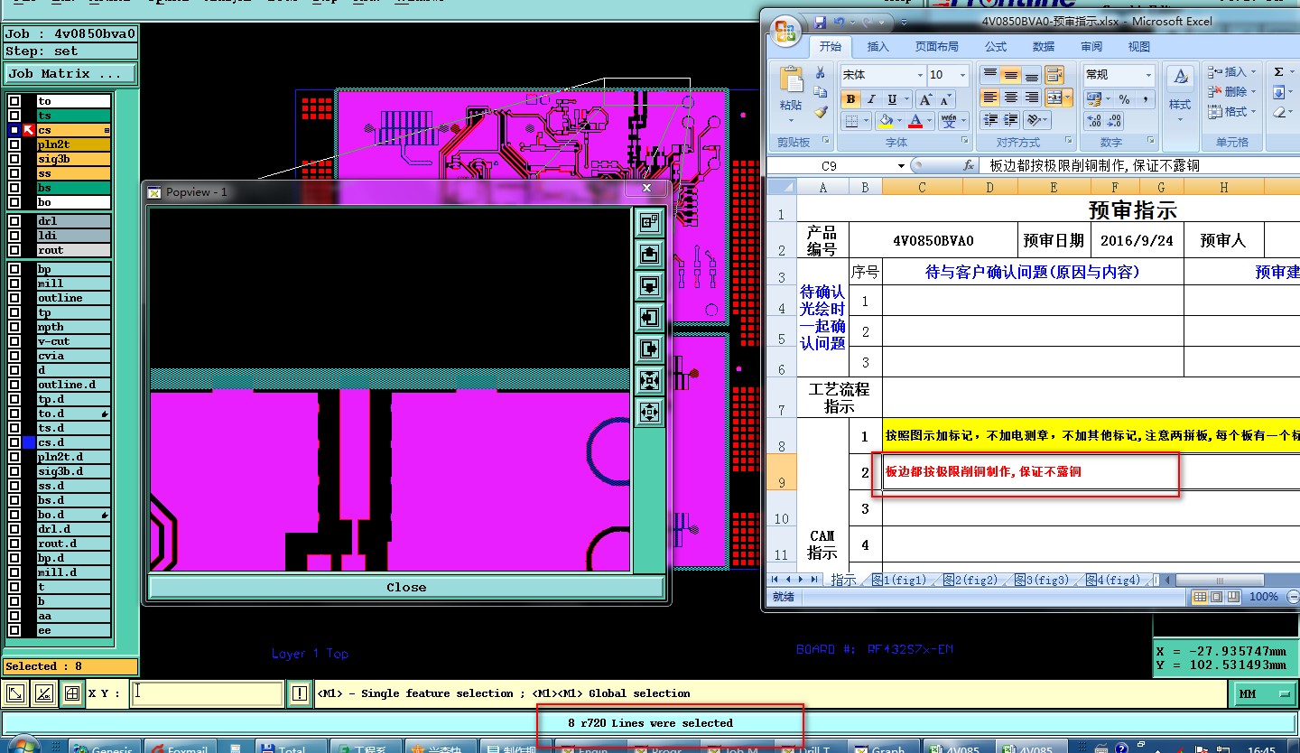The width and height of the screenshot is (1300, 753).
Task: Expand the font color dropdown arrow
Action: coord(930,121)
